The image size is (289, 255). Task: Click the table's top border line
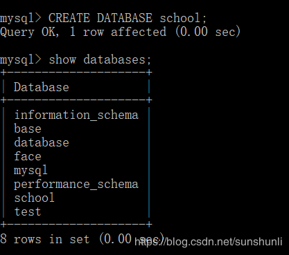click(x=76, y=73)
